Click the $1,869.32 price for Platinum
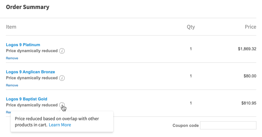262x137 pixels. [247, 49]
